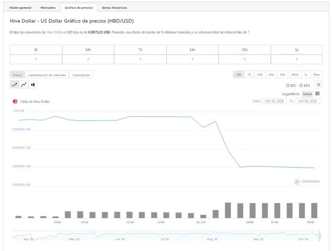Click the 1y table header cell
The height and width of the screenshot is (251, 332).
[x=297, y=49]
